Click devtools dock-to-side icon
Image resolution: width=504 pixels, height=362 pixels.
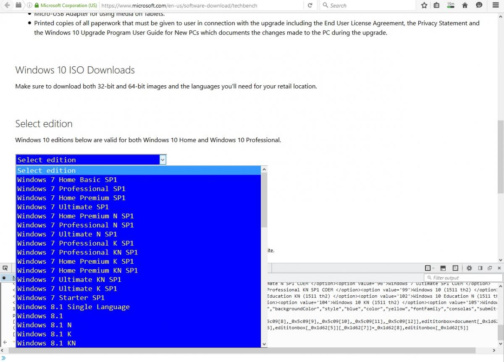(480, 268)
